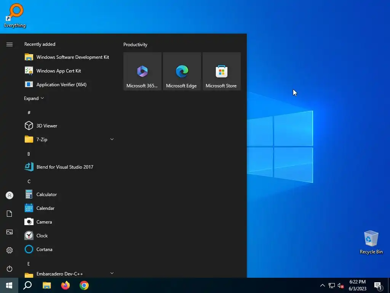
Task: Open the Microsoft 365 tile
Action: 142,71
